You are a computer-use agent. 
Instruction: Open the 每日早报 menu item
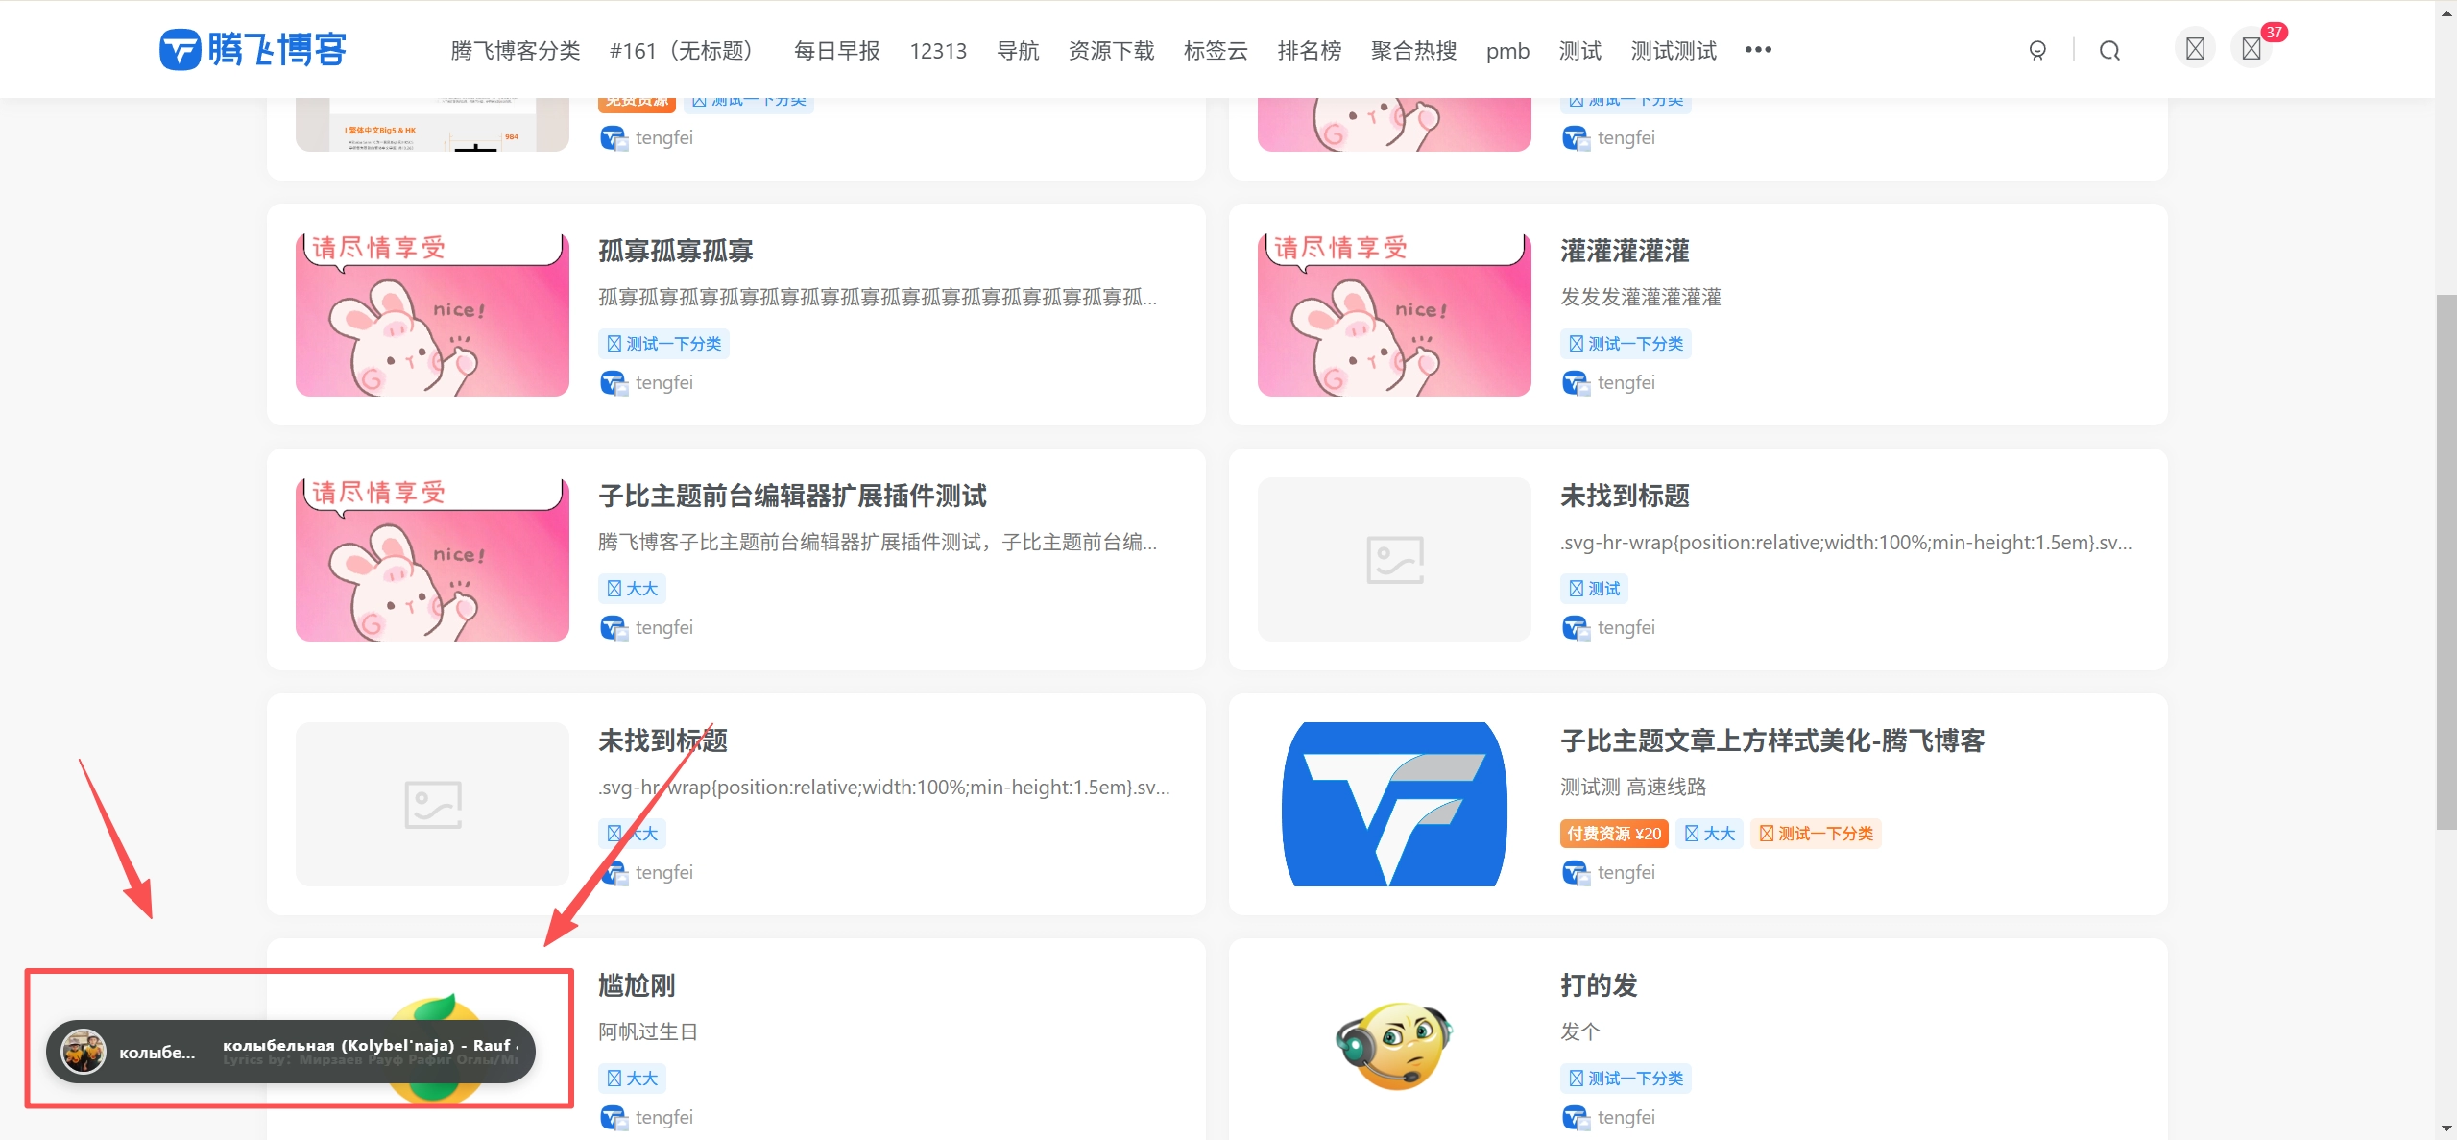click(x=835, y=50)
